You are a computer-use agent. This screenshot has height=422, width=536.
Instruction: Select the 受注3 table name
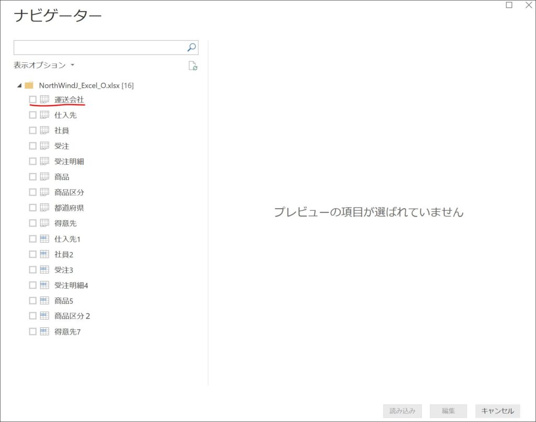63,270
